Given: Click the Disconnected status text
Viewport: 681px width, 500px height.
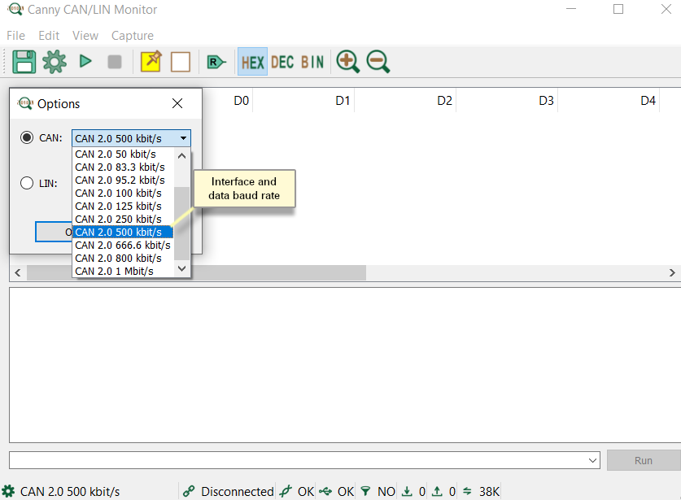Looking at the screenshot, I should [x=237, y=491].
